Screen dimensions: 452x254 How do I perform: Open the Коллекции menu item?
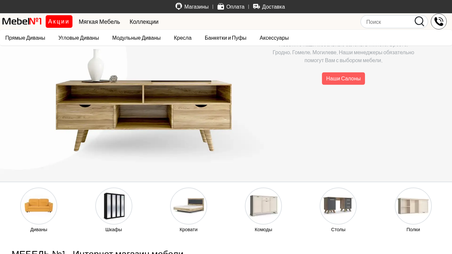coord(144,22)
